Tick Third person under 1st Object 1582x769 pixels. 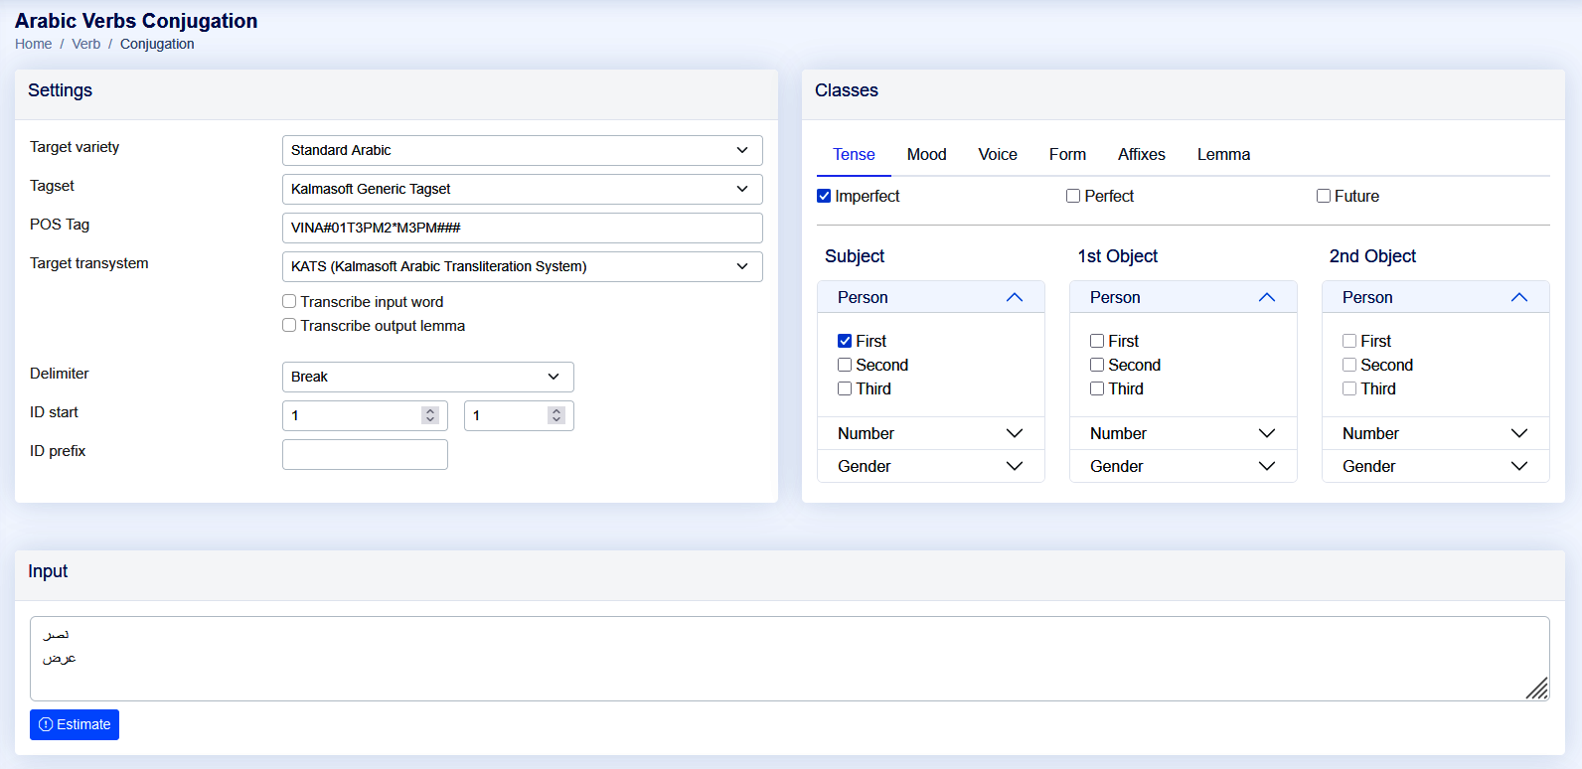pyautogui.click(x=1097, y=388)
